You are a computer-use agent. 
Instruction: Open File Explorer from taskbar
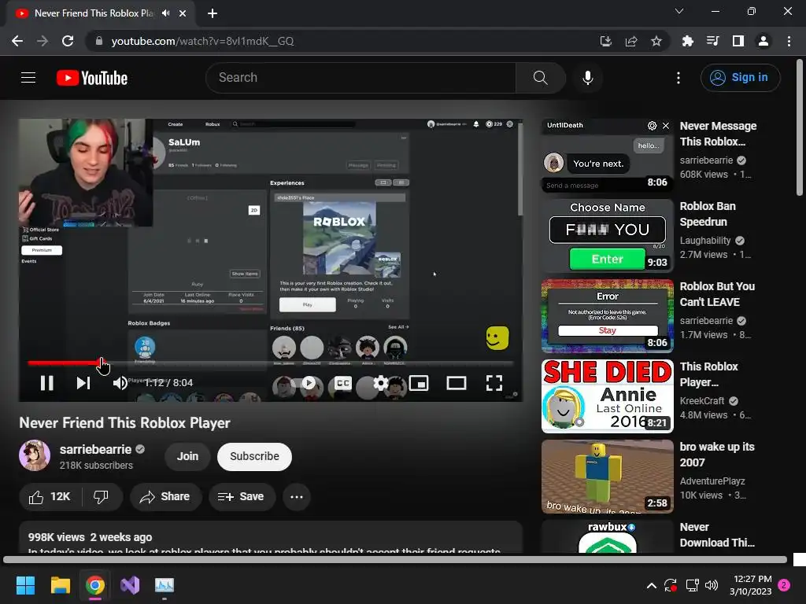60,585
